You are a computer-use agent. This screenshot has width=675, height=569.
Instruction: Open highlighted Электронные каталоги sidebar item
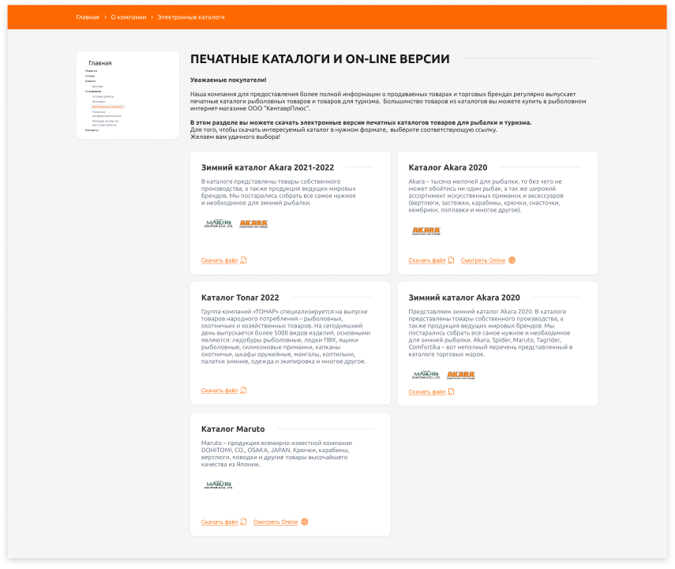[x=108, y=107]
